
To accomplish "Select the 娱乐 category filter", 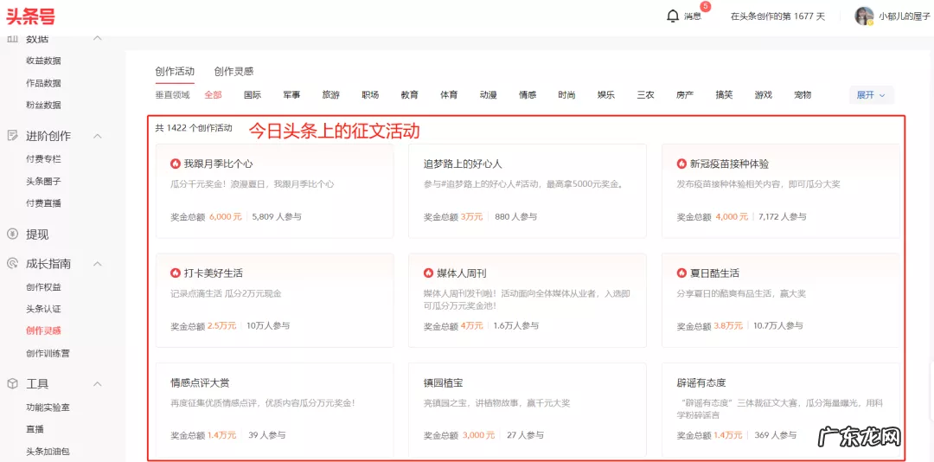I will pyautogui.click(x=605, y=95).
